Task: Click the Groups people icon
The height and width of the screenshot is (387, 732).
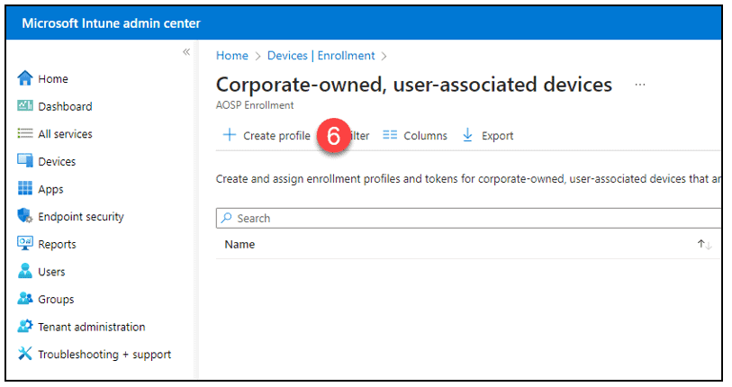Action: pos(24,299)
